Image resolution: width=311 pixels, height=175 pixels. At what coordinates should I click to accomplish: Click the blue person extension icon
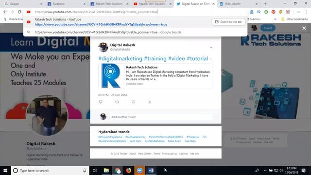(x=252, y=12)
